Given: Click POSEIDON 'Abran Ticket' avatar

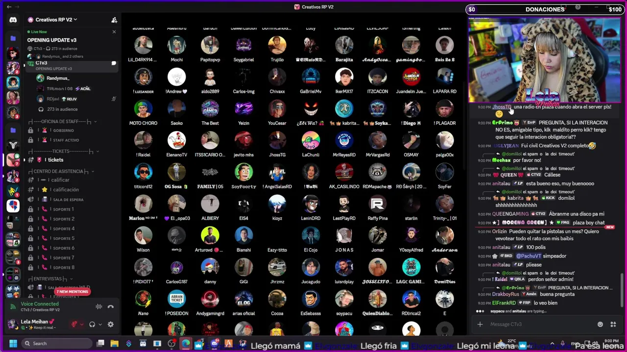Looking at the screenshot, I should click(x=176, y=299).
